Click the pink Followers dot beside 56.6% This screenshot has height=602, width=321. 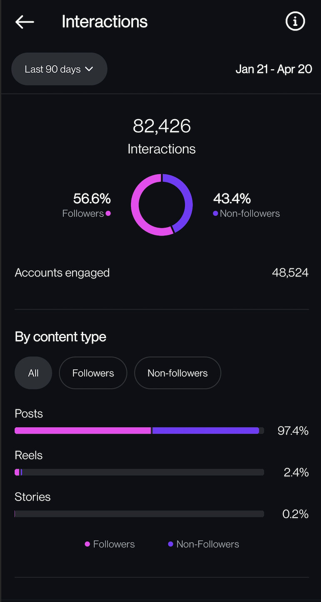point(108,213)
